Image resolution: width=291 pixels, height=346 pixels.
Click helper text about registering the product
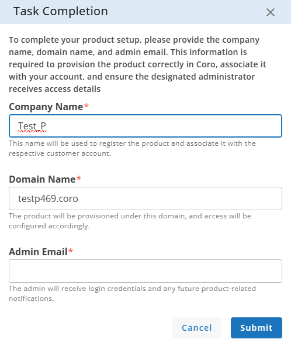132,148
